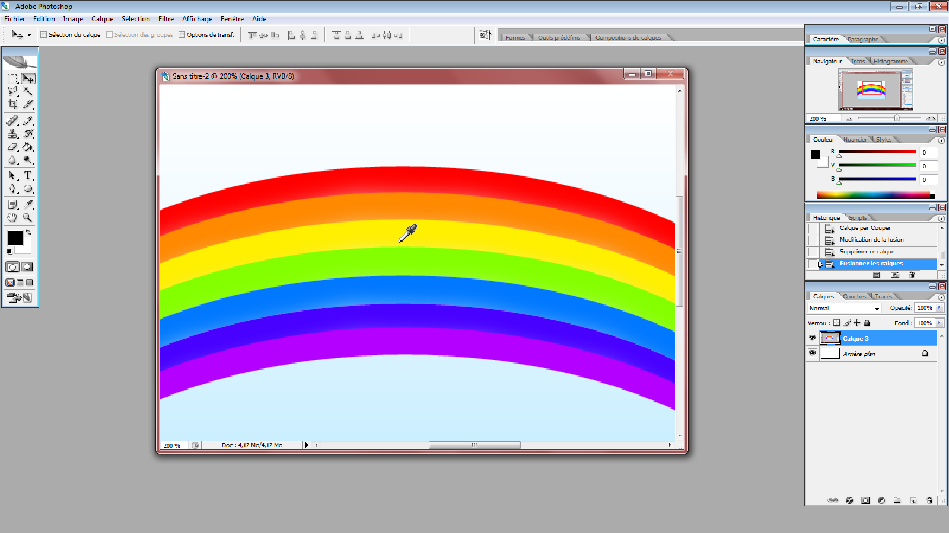Check 'Options de transf.' checkbox
Image resolution: width=949 pixels, height=533 pixels.
pyautogui.click(x=182, y=35)
